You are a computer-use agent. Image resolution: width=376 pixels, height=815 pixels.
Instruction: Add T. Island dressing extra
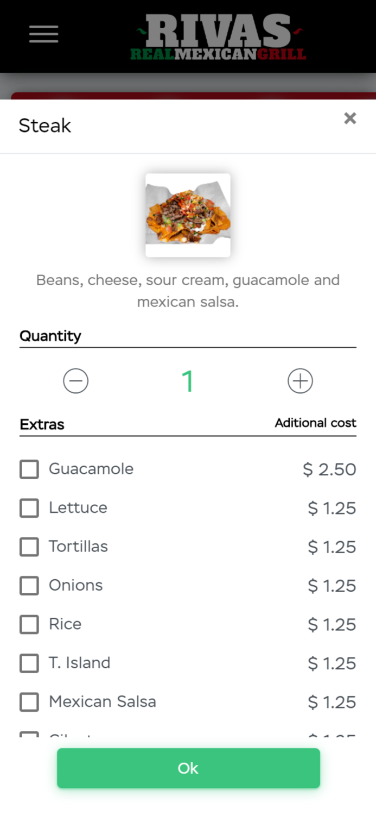point(29,663)
